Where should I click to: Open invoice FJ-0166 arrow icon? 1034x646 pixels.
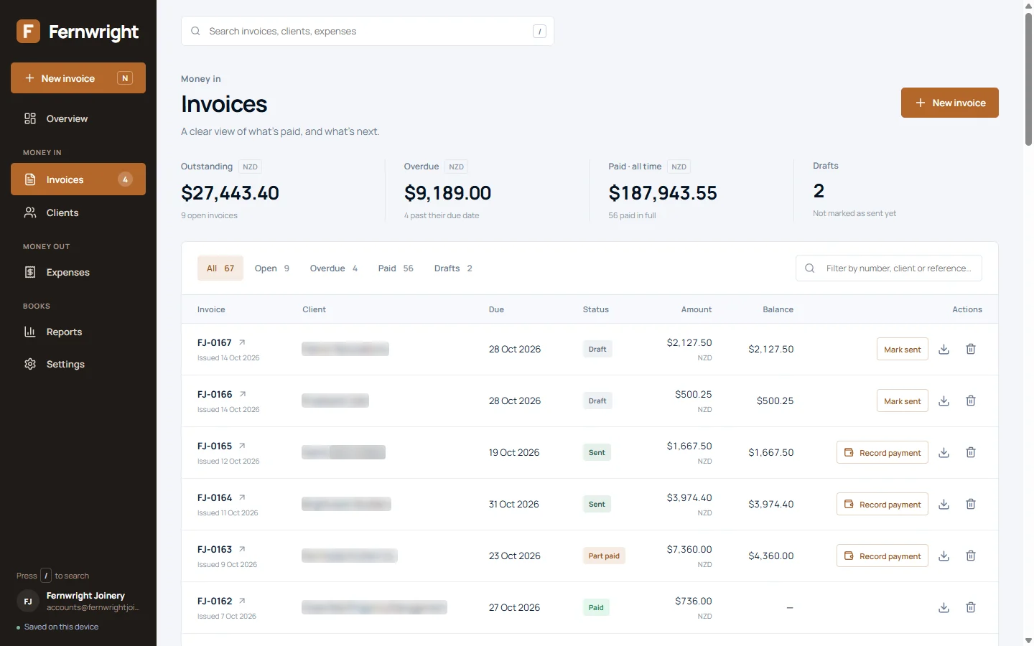(x=243, y=394)
